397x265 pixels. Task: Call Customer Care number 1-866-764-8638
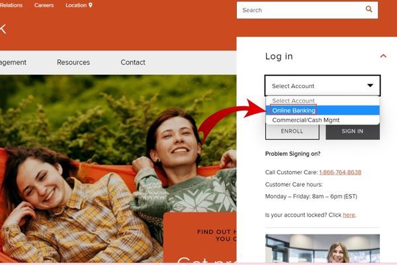340,172
